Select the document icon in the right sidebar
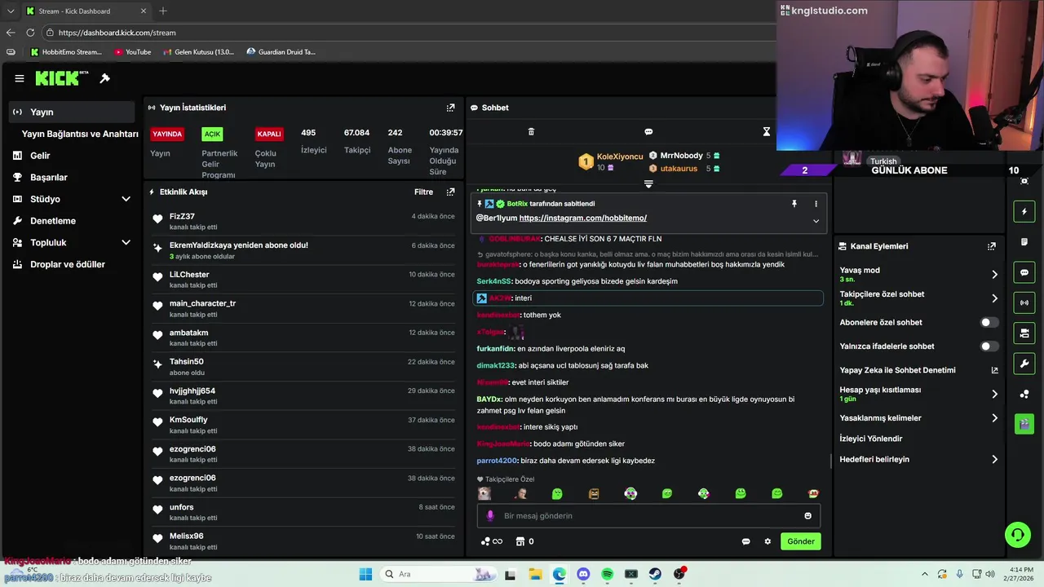The width and height of the screenshot is (1044, 587). [x=1024, y=242]
